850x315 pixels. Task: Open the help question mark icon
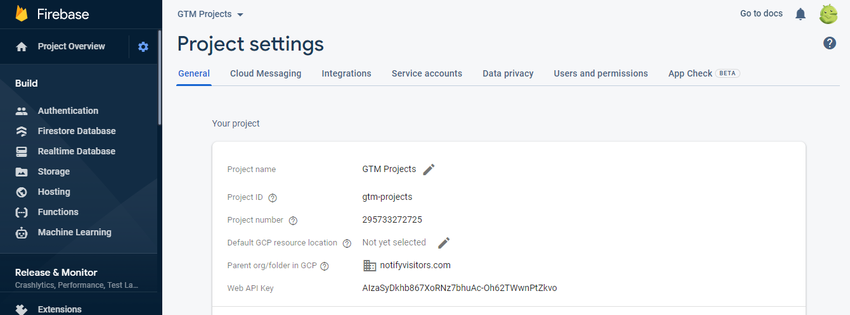click(x=830, y=43)
